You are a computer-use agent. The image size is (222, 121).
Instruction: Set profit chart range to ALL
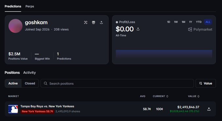click(x=208, y=22)
